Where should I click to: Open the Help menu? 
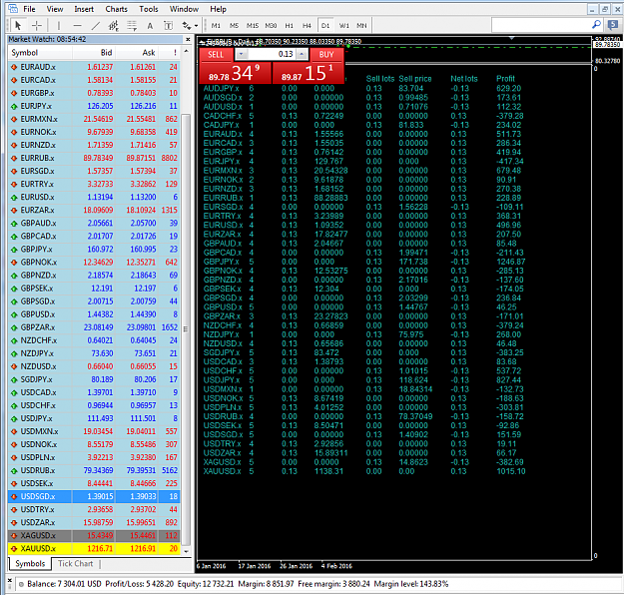[x=218, y=9]
